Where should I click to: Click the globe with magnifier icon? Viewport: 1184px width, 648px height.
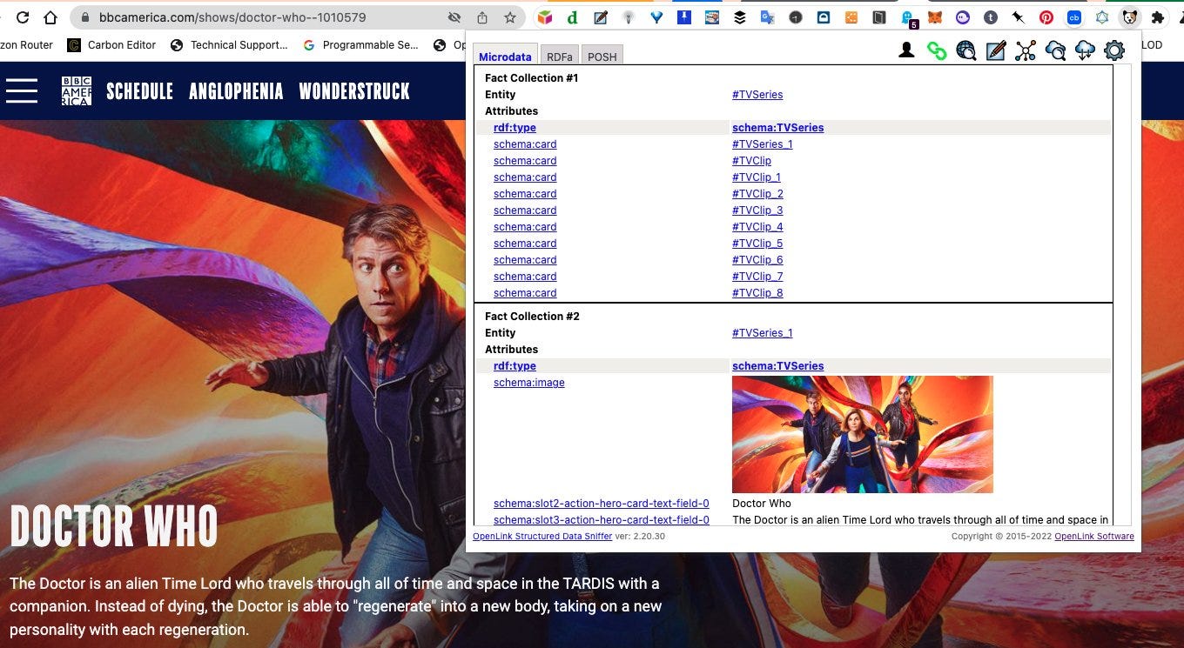[965, 50]
